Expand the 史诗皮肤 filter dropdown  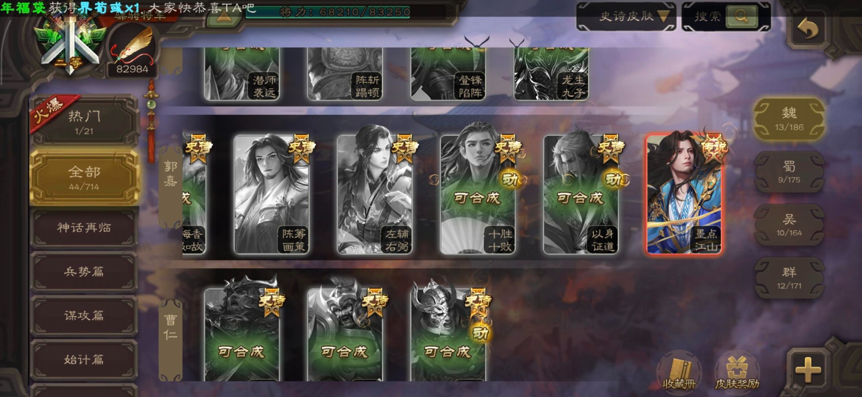tap(626, 17)
